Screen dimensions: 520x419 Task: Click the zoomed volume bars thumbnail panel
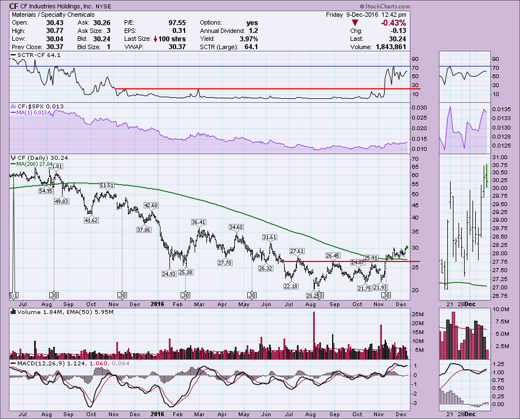[x=464, y=334]
